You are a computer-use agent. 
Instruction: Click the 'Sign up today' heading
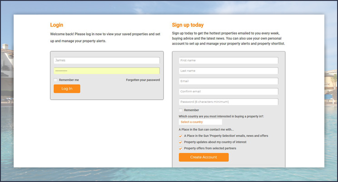point(188,25)
